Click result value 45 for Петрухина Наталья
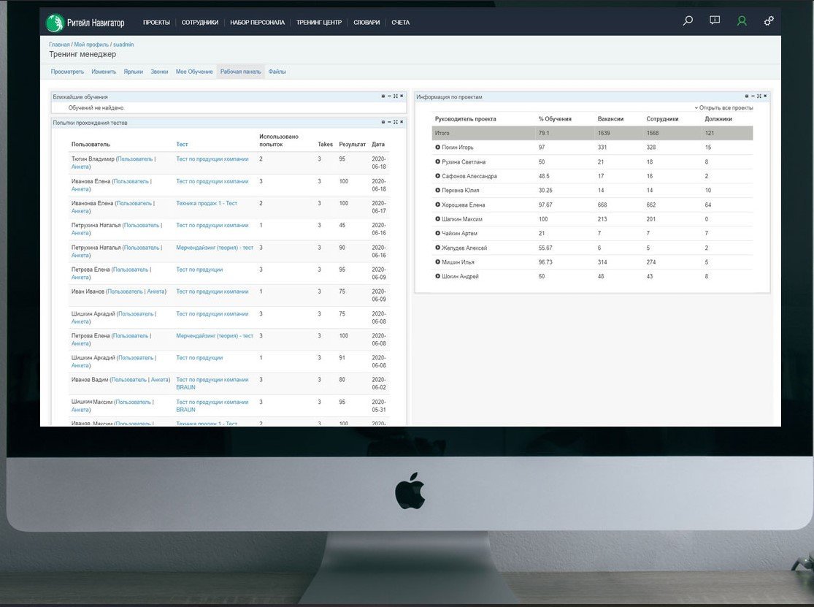 click(342, 226)
